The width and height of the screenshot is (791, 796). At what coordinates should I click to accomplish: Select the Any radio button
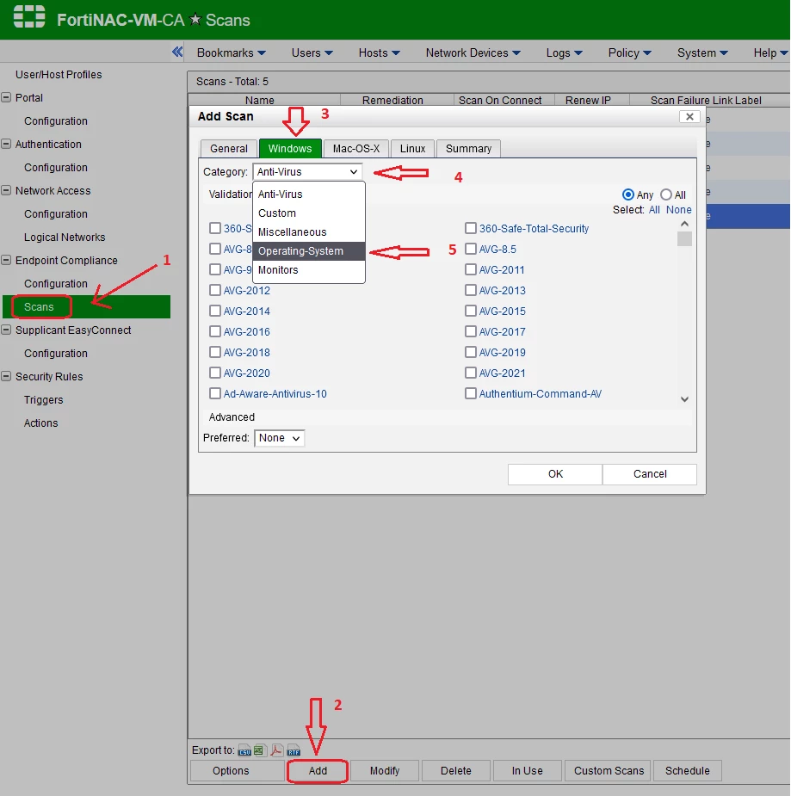coord(628,195)
